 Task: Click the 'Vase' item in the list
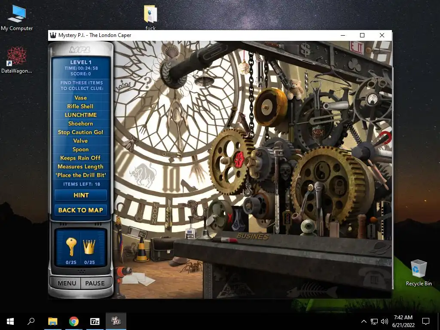pos(80,98)
